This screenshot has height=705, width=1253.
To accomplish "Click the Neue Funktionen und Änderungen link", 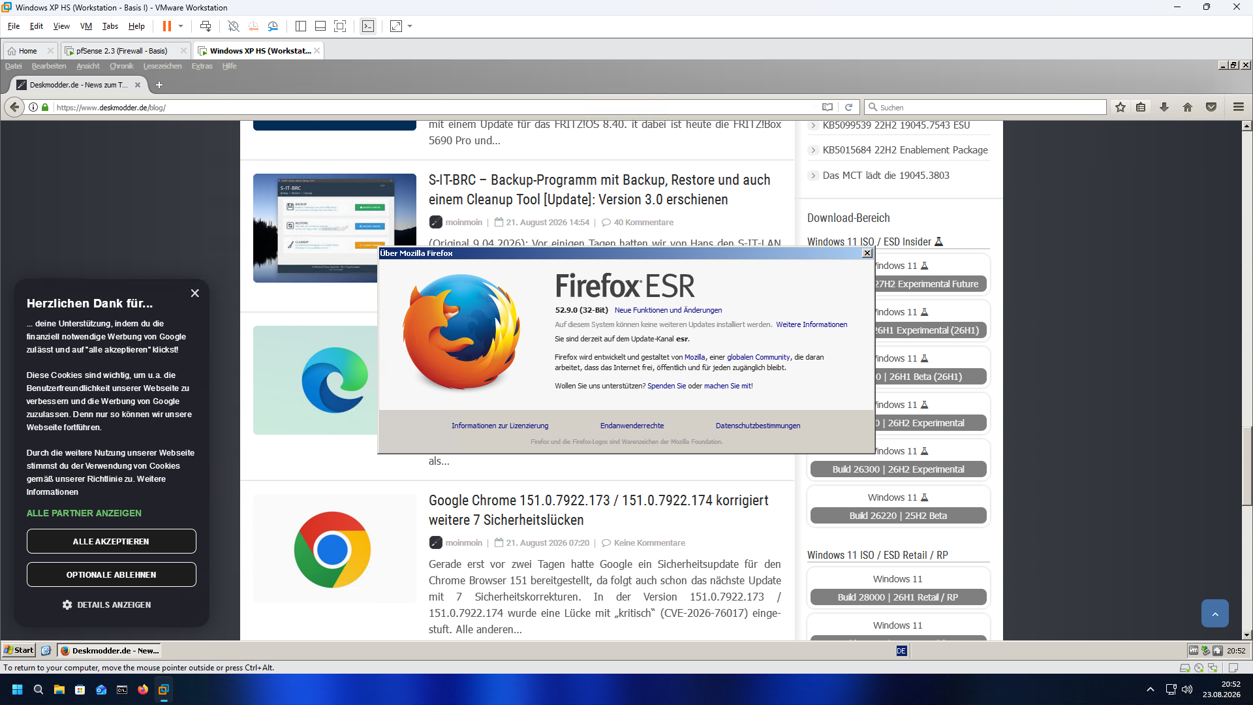I will tap(668, 310).
